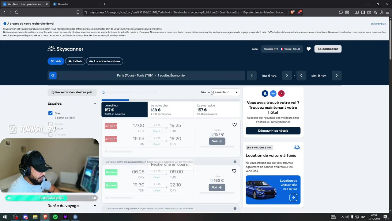Open Windows Start menu
392x221 pixels.
[5, 217]
